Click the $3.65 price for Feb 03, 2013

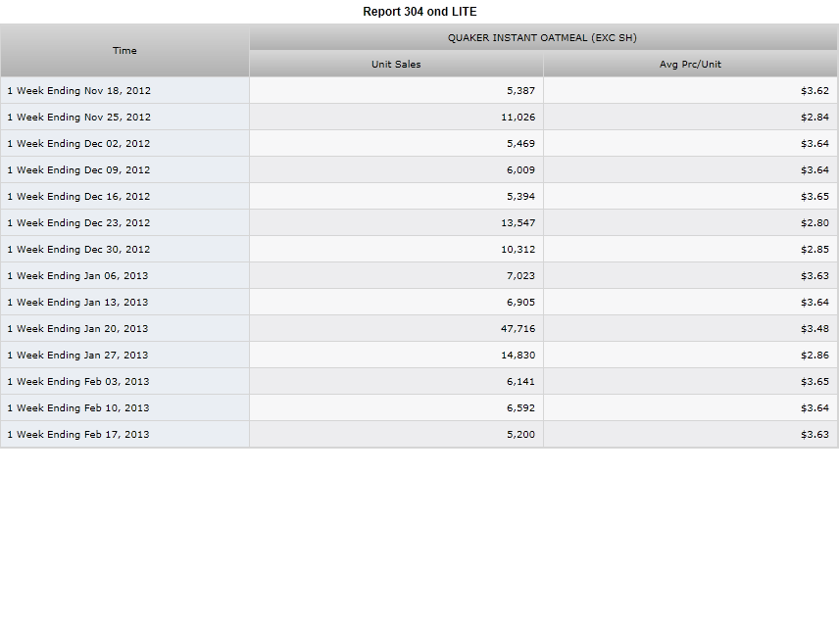pyautogui.click(x=814, y=382)
